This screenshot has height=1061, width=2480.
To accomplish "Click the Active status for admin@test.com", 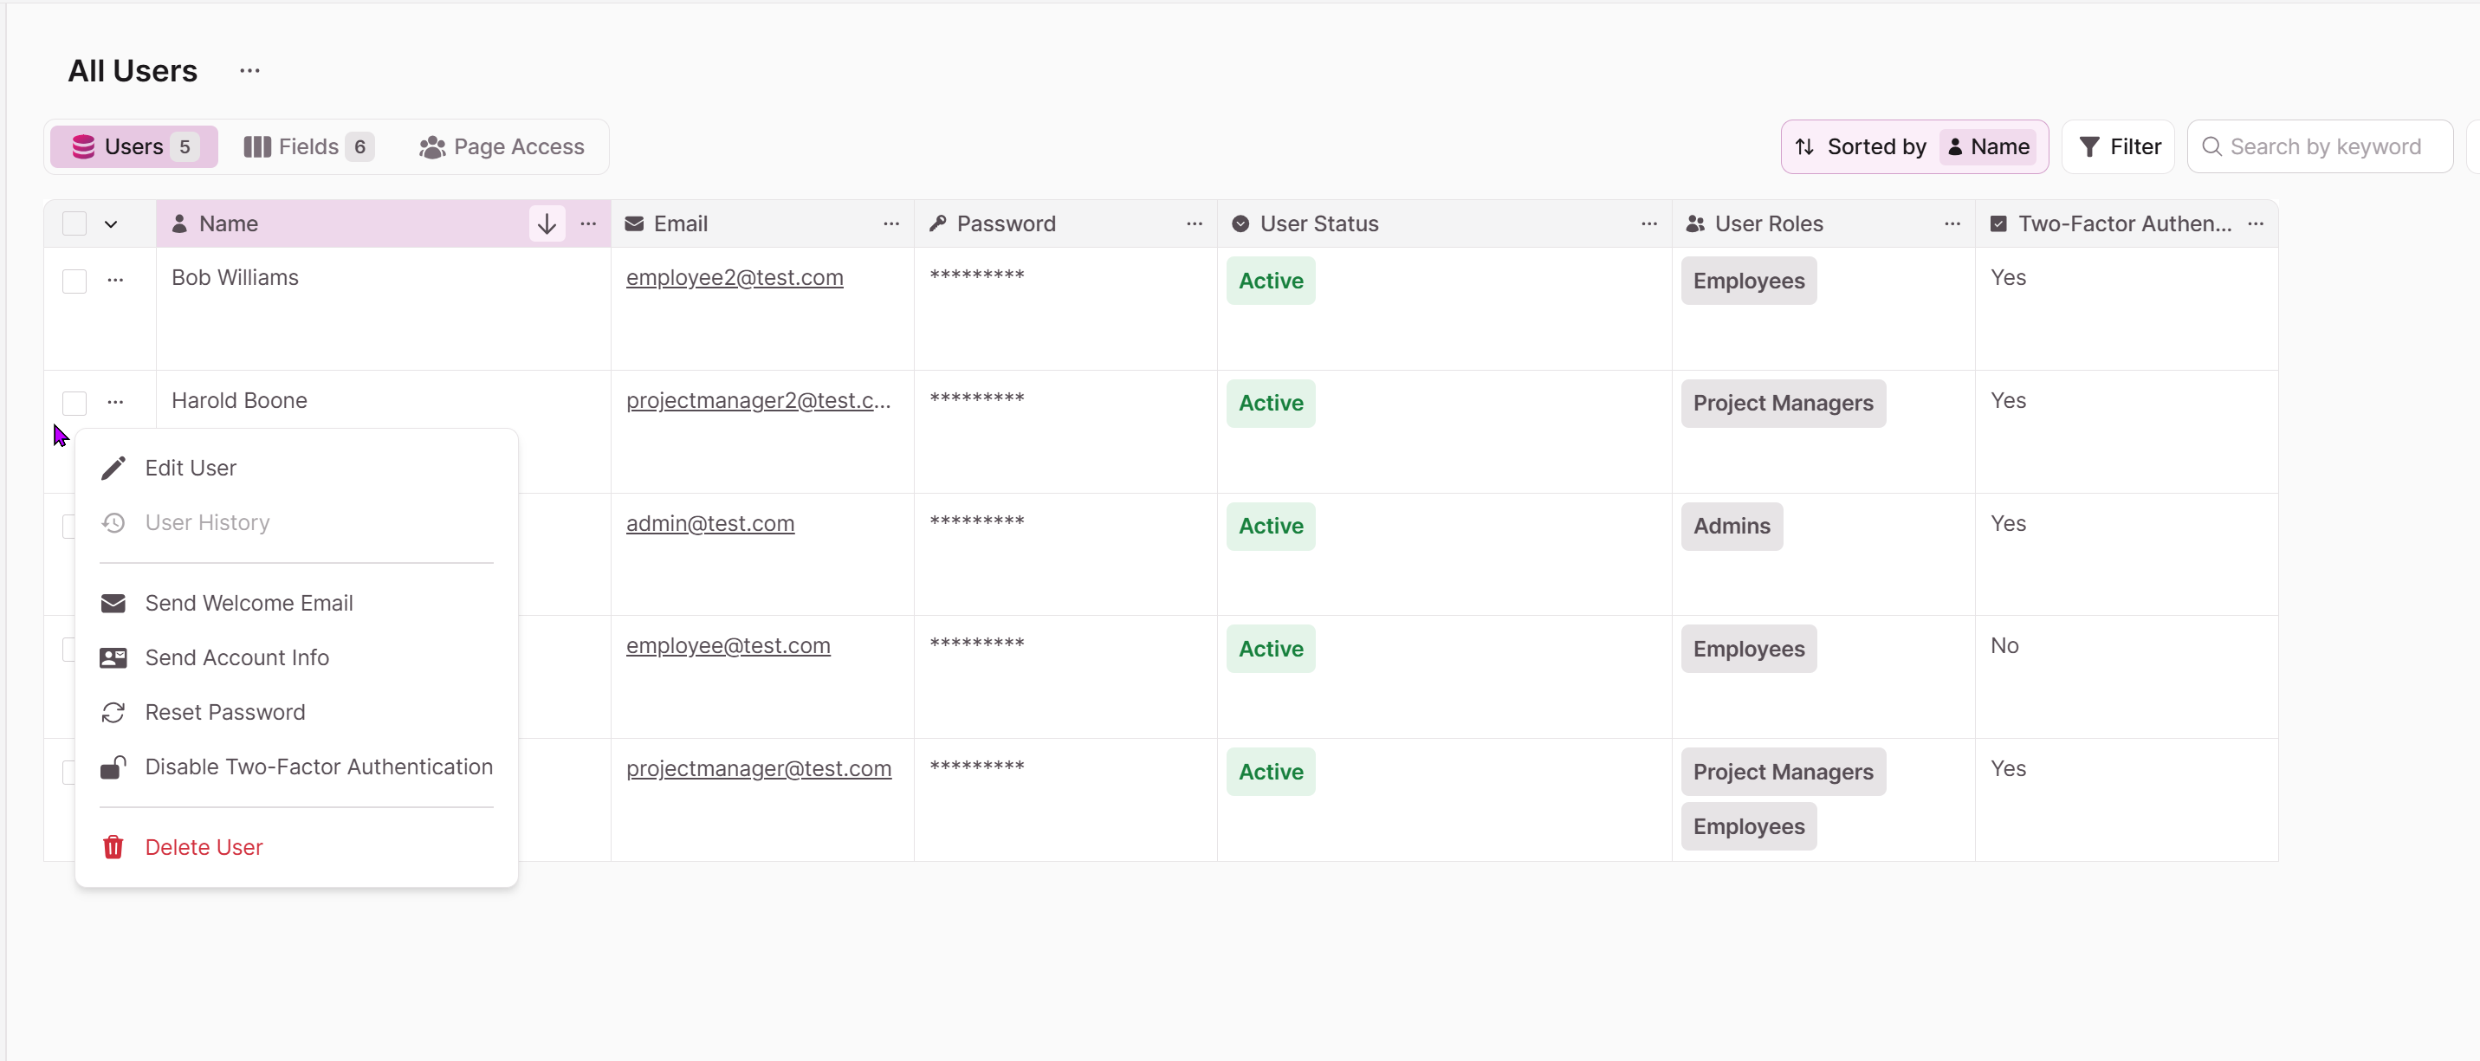I will (x=1270, y=526).
